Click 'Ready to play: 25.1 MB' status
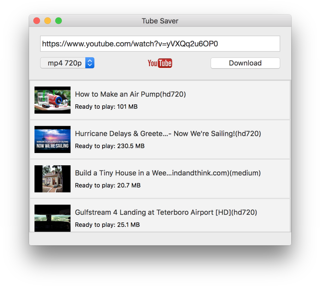Viewport: 320px width, 286px height. click(107, 225)
